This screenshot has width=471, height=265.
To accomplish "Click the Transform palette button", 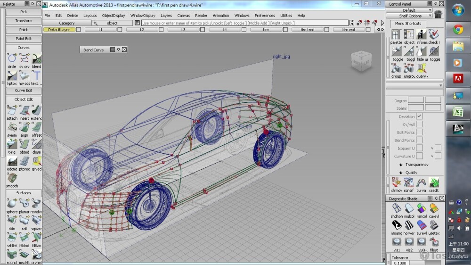I will (x=24, y=21).
